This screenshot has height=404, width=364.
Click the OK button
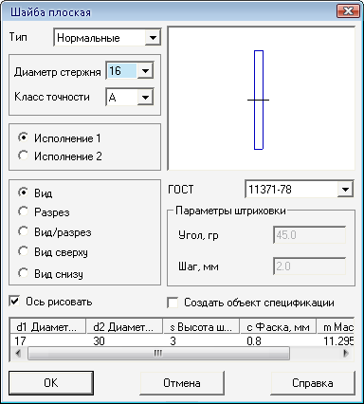click(51, 383)
